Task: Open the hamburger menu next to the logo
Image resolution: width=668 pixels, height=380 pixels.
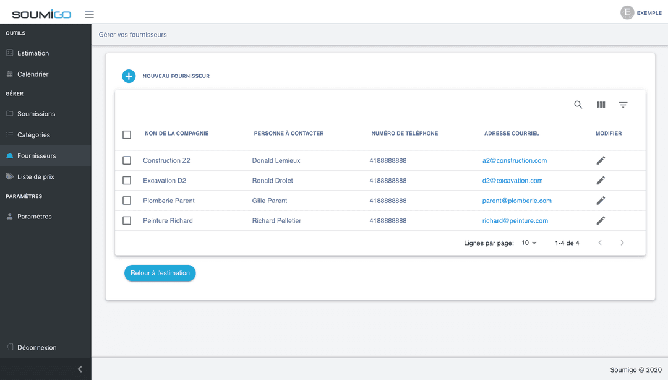Action: click(x=89, y=14)
